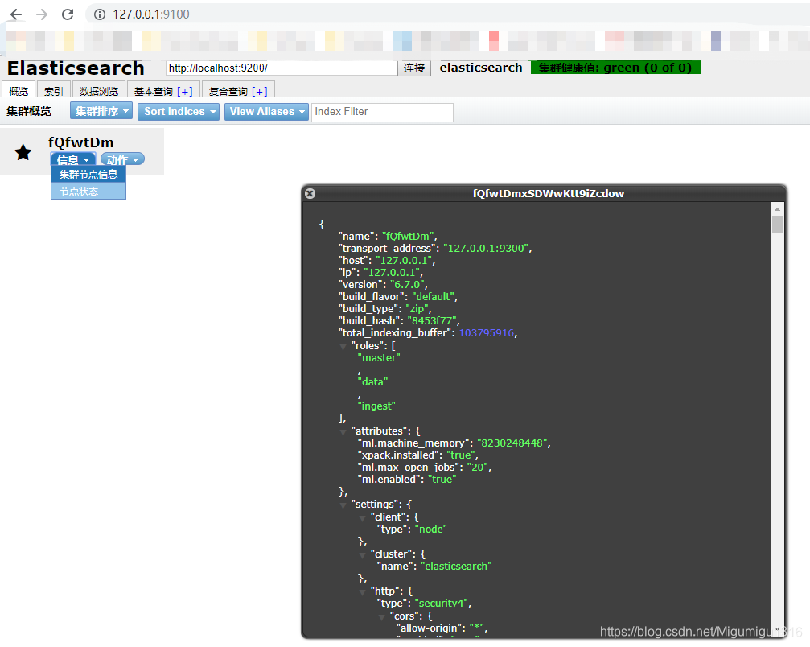Viewport: 810px width, 647px height.
Task: Click the scrollbar up arrow in JSON dialog
Action: (777, 209)
